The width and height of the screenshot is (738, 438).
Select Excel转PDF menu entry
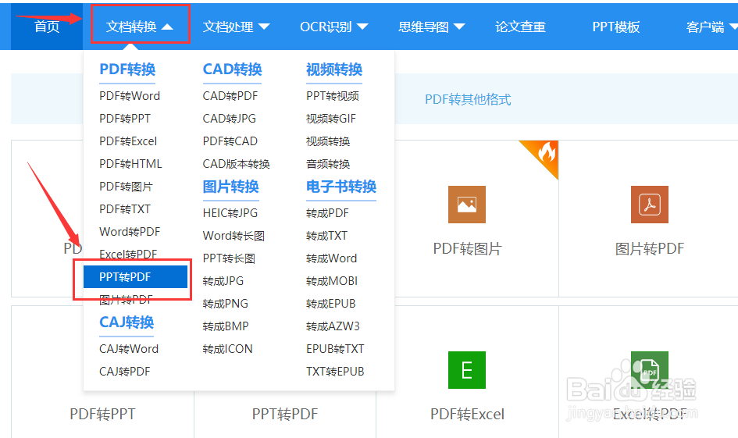[128, 254]
